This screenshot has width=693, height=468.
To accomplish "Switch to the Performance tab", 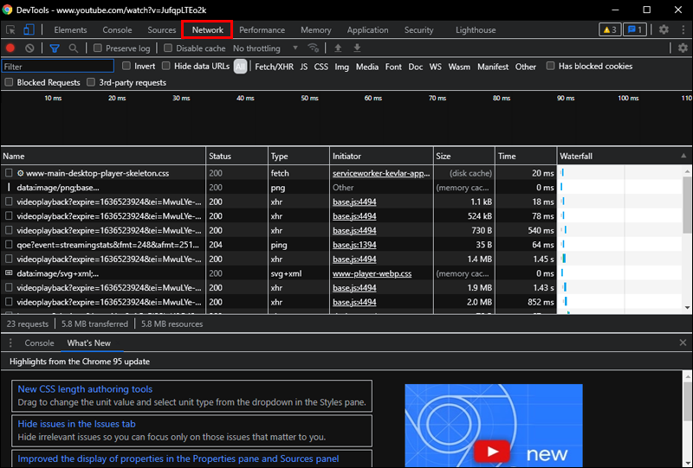I will pos(262,30).
